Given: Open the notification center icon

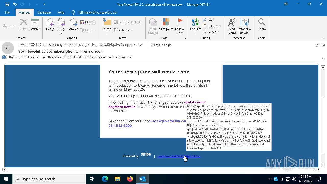Looking at the screenshot, I should pos(319,179).
